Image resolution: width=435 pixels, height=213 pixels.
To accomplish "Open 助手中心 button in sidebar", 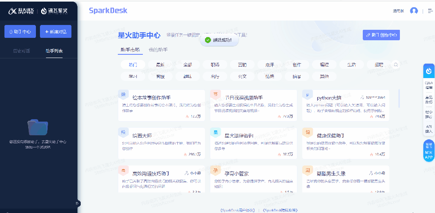I will [x=20, y=31].
